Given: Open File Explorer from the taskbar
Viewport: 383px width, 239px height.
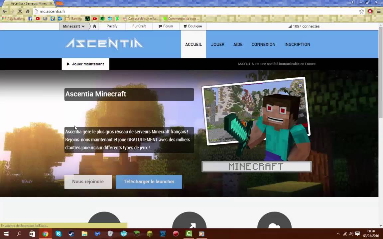Looking at the screenshot, I should click(84, 234).
